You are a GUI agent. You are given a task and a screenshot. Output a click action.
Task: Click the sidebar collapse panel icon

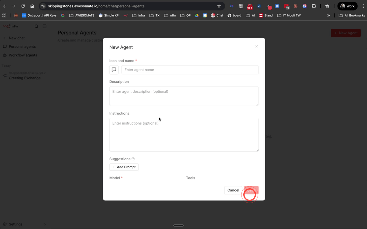pos(45,26)
